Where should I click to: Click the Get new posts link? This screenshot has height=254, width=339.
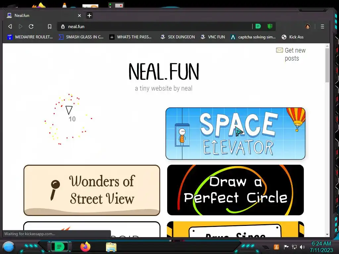295,54
